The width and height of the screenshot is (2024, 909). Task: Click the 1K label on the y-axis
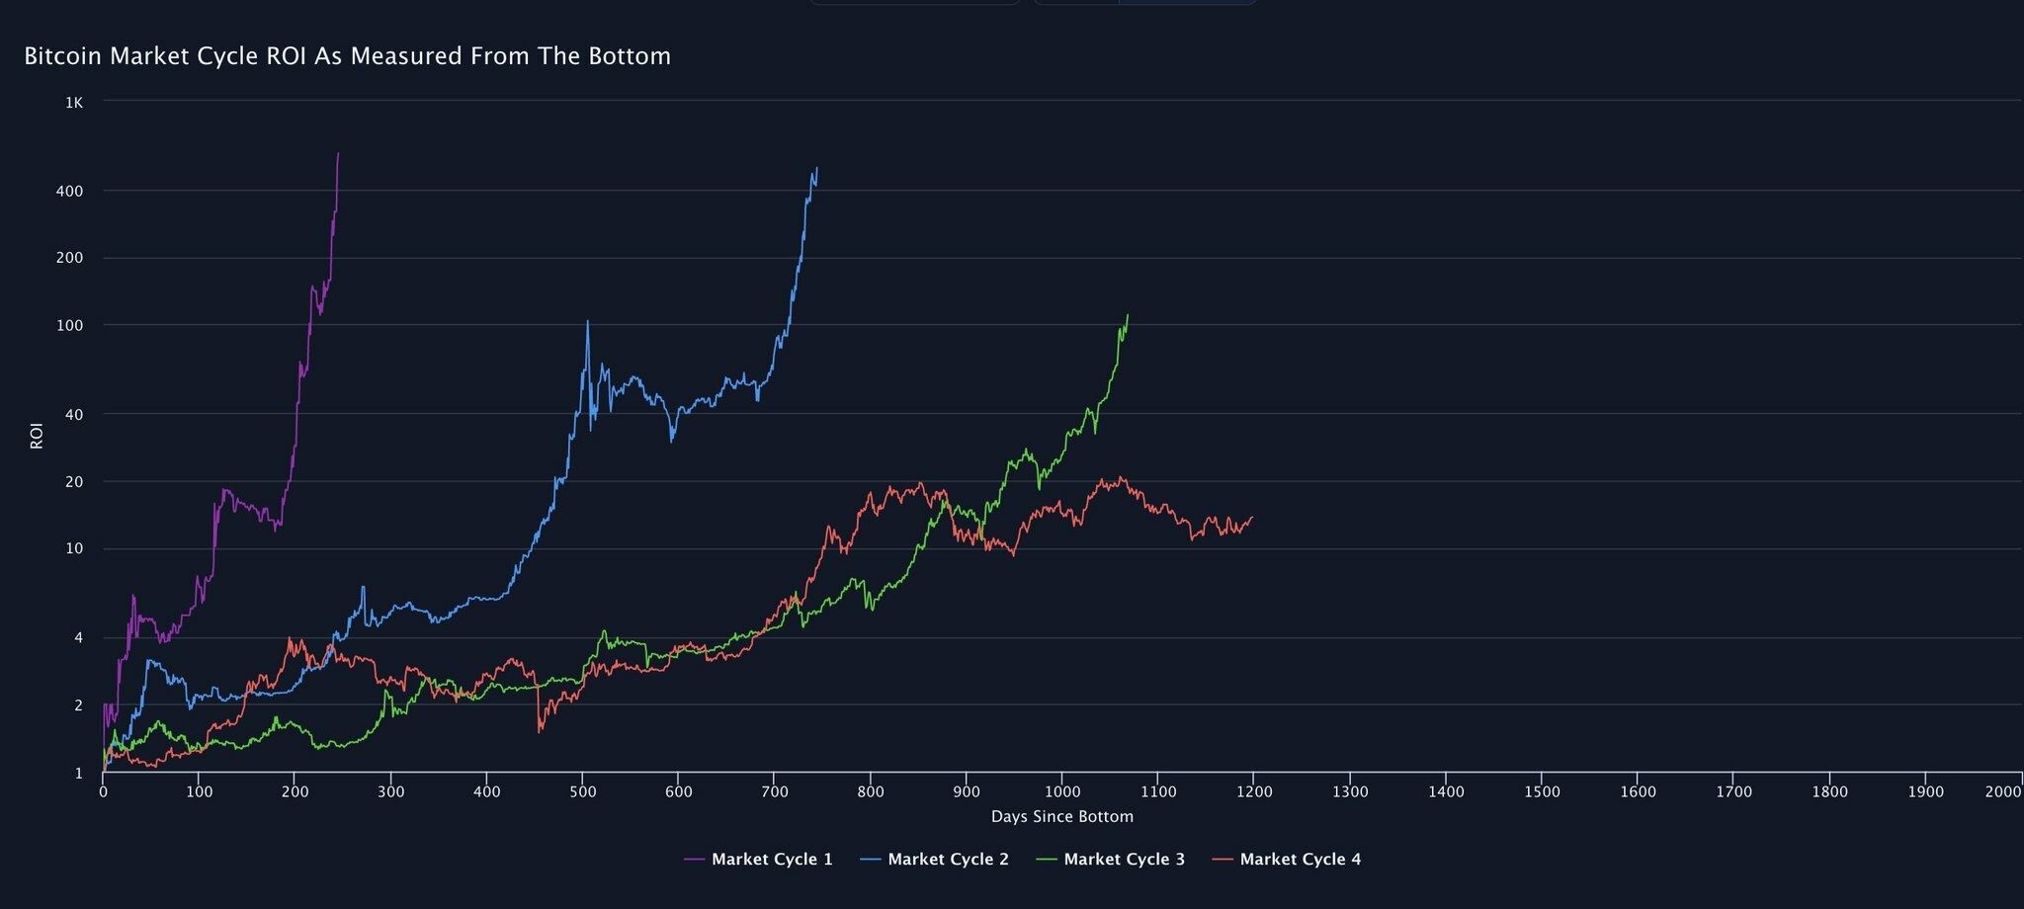point(74,102)
